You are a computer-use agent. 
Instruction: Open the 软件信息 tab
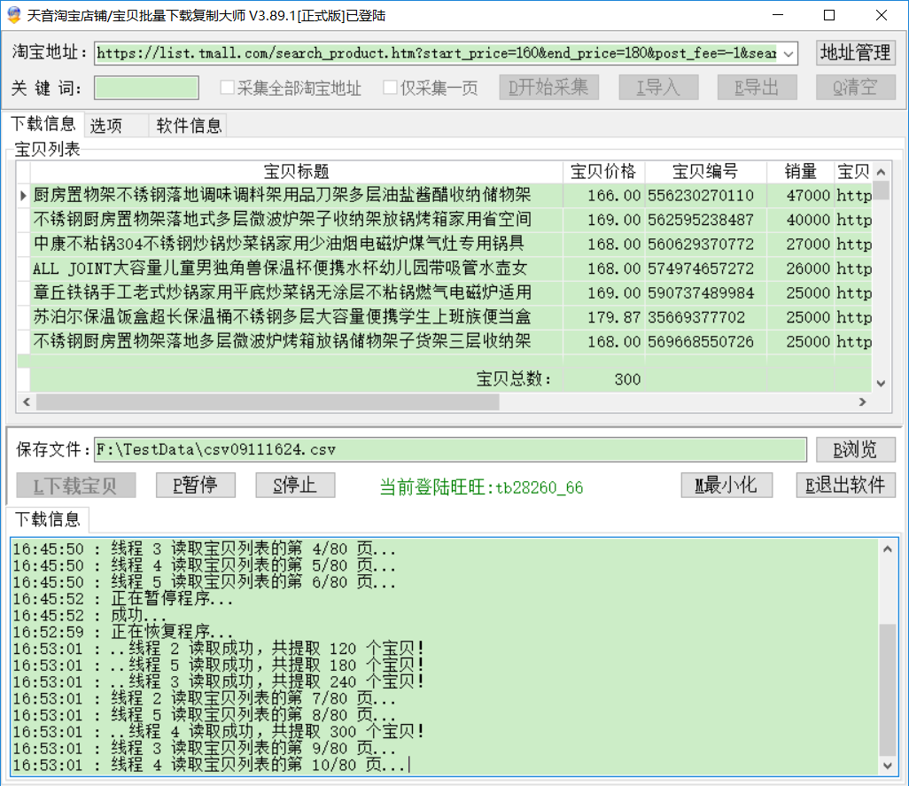189,126
